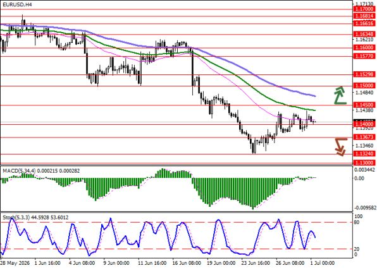Select the 1.13673 price level label
The width and height of the screenshot is (377, 268).
364,137
